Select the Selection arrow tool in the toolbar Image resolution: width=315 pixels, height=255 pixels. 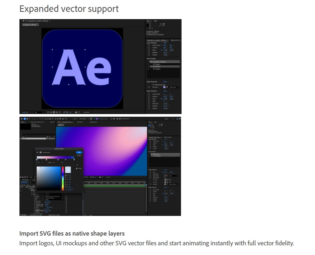point(25,119)
